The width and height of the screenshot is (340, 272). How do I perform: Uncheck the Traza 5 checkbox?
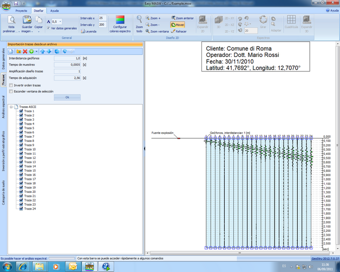coord(21,128)
